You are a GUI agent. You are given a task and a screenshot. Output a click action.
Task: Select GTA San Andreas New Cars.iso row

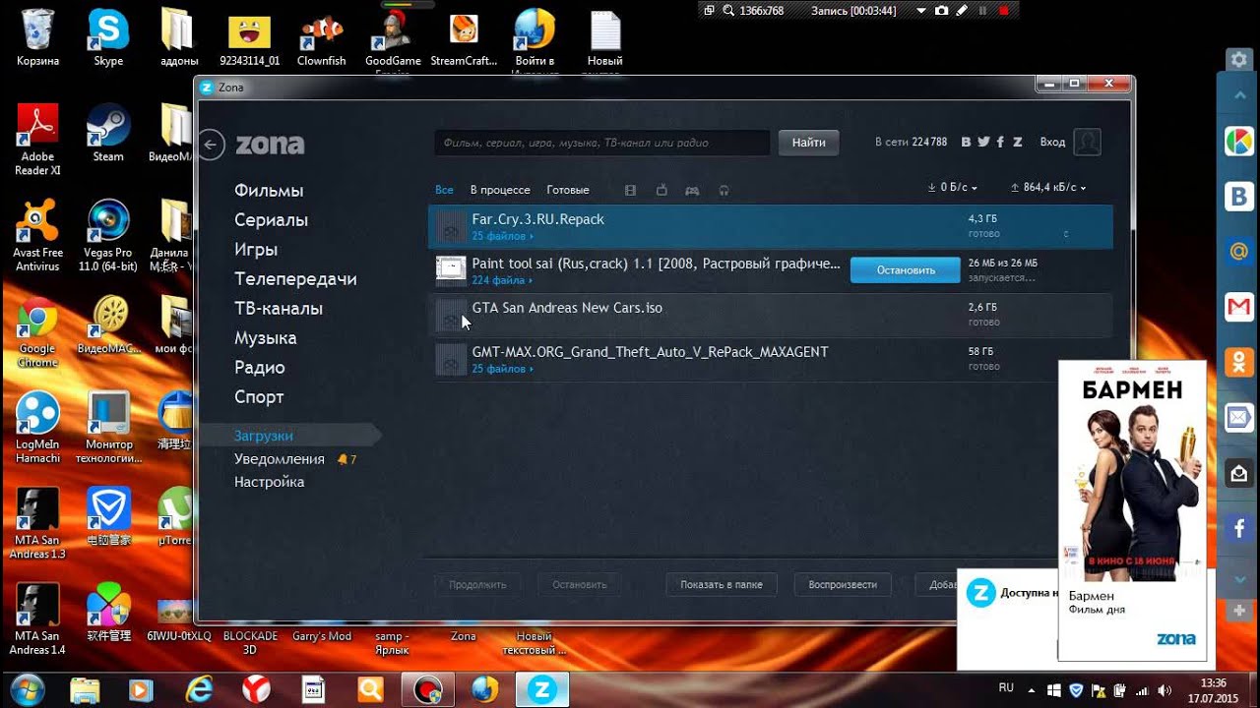(x=770, y=315)
